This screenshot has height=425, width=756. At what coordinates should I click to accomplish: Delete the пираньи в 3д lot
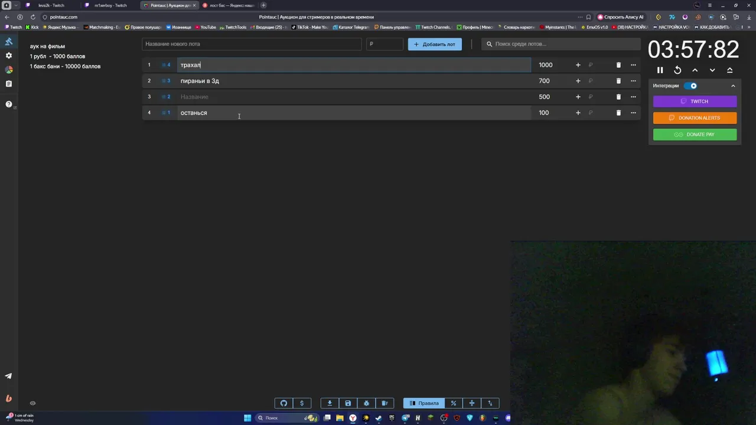pyautogui.click(x=618, y=81)
